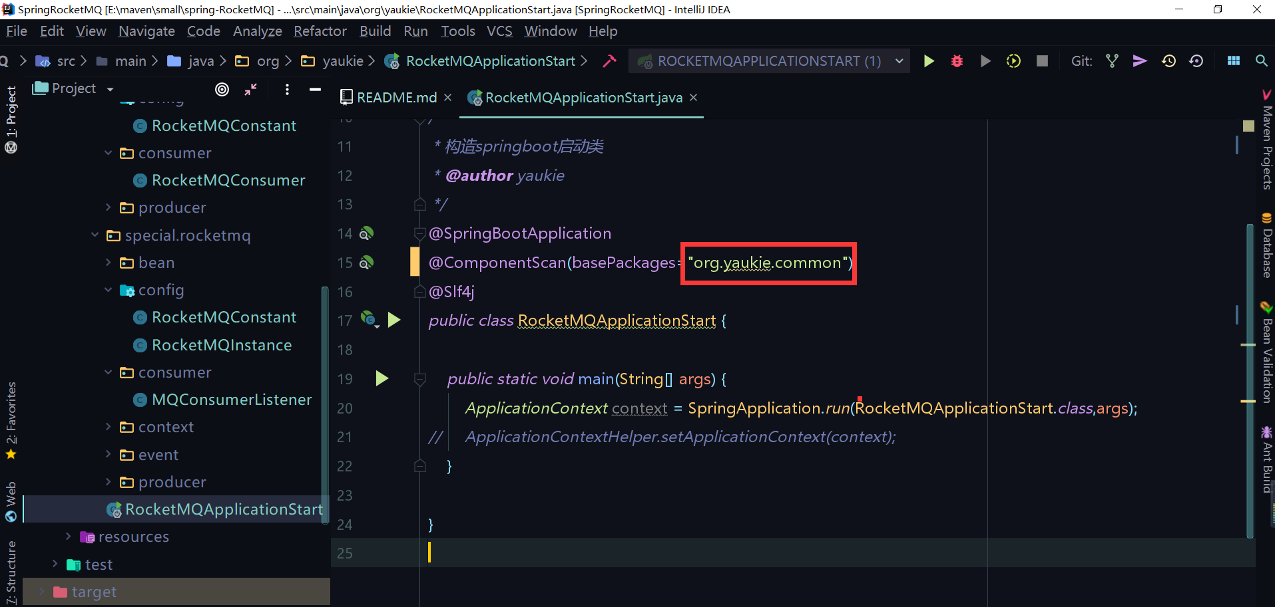Viewport: 1275px width, 607px height.
Task: Click the yellow inspection status indicator
Action: point(1248,126)
